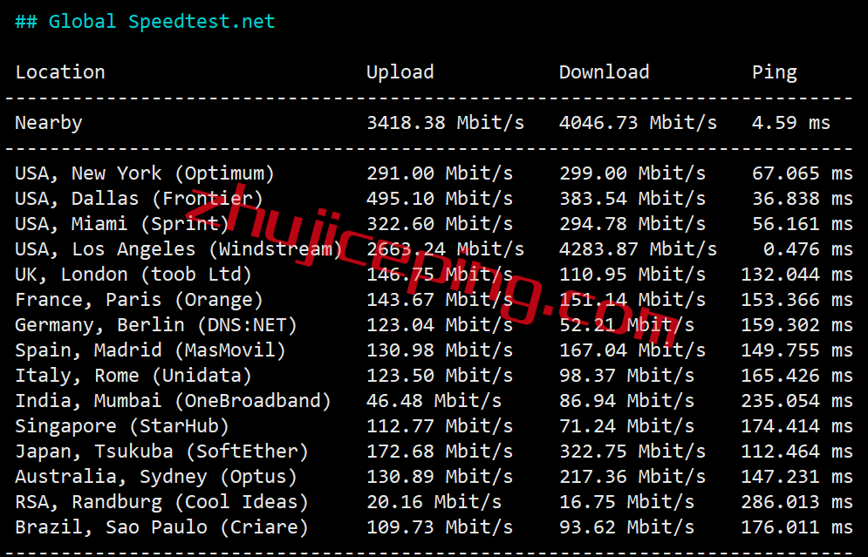Select Los Angeles download 4283.87 Mbit/s

click(638, 249)
